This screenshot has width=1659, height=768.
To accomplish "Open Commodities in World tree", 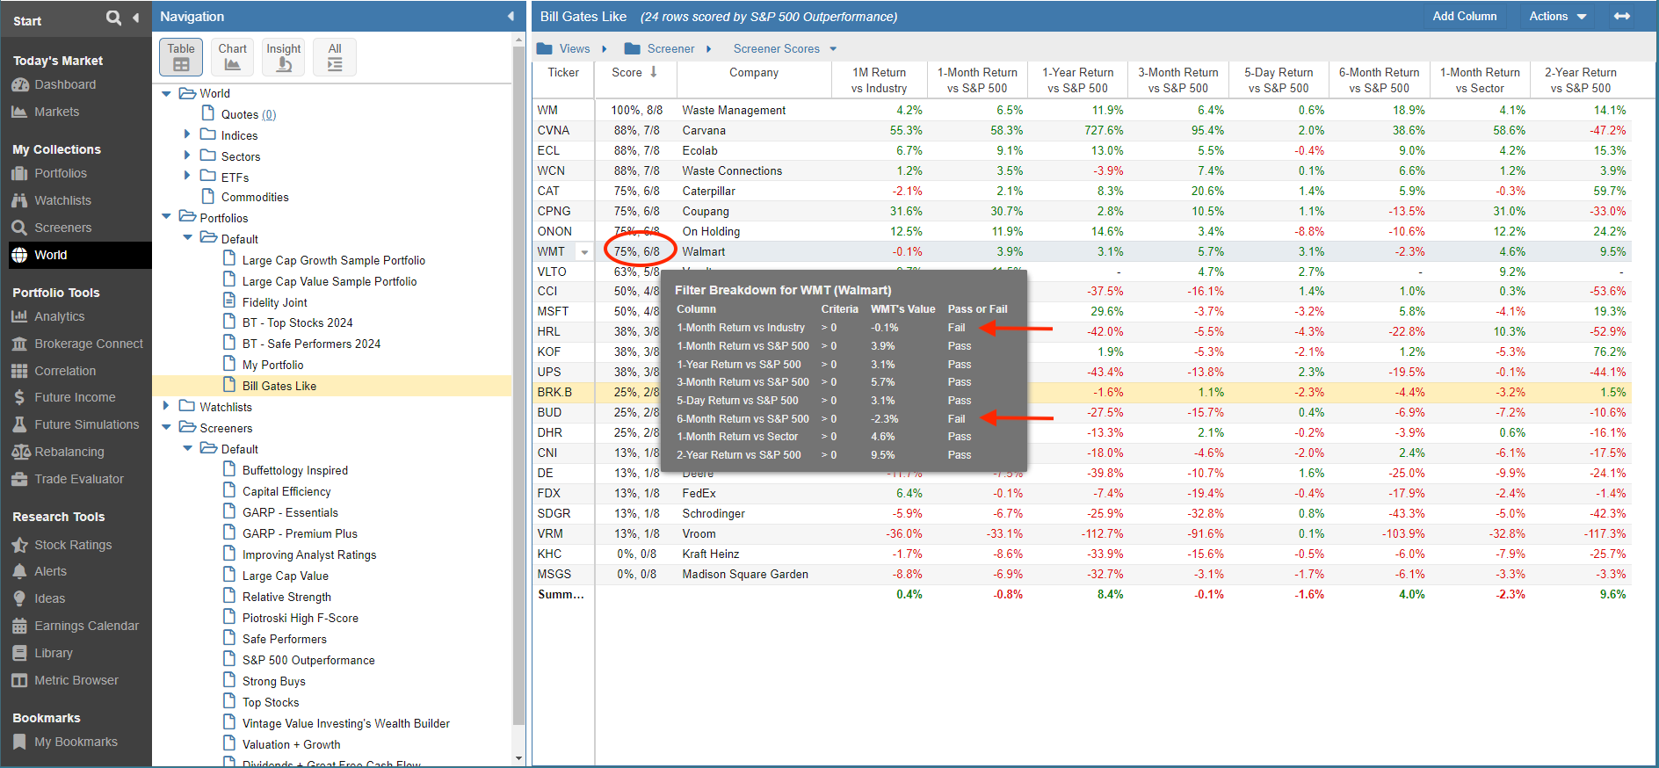I will click(255, 197).
